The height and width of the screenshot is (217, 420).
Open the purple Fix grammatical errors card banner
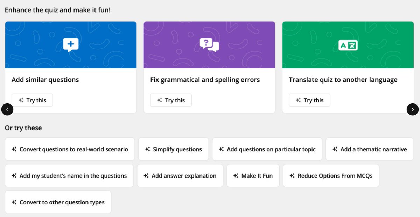pos(209,45)
